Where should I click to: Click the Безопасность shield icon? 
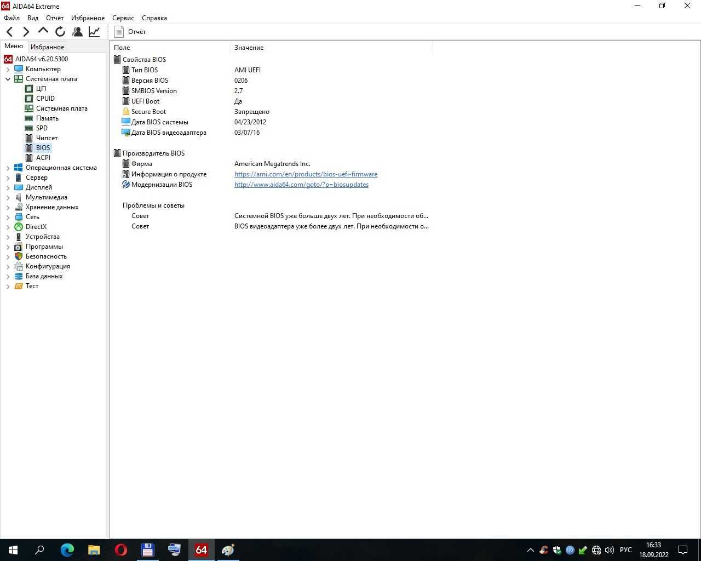tap(19, 256)
